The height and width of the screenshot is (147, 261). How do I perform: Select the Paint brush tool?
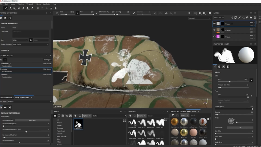(6, 8)
